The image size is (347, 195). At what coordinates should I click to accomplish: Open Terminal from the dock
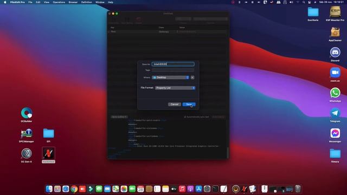215,189
